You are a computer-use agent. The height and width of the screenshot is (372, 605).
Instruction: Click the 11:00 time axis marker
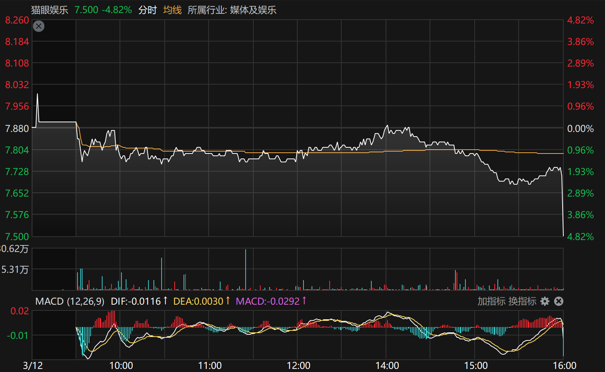[210, 365]
